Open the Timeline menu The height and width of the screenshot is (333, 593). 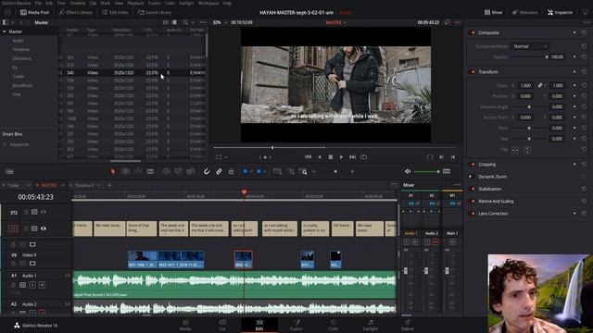[x=78, y=3]
